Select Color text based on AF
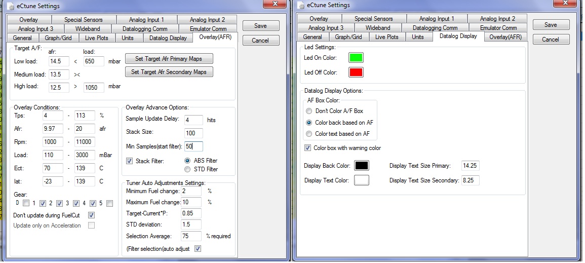Screen dimensions: 585x263 pos(309,134)
